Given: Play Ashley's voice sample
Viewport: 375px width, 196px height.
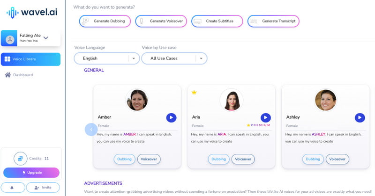Looking at the screenshot, I should [360, 118].
